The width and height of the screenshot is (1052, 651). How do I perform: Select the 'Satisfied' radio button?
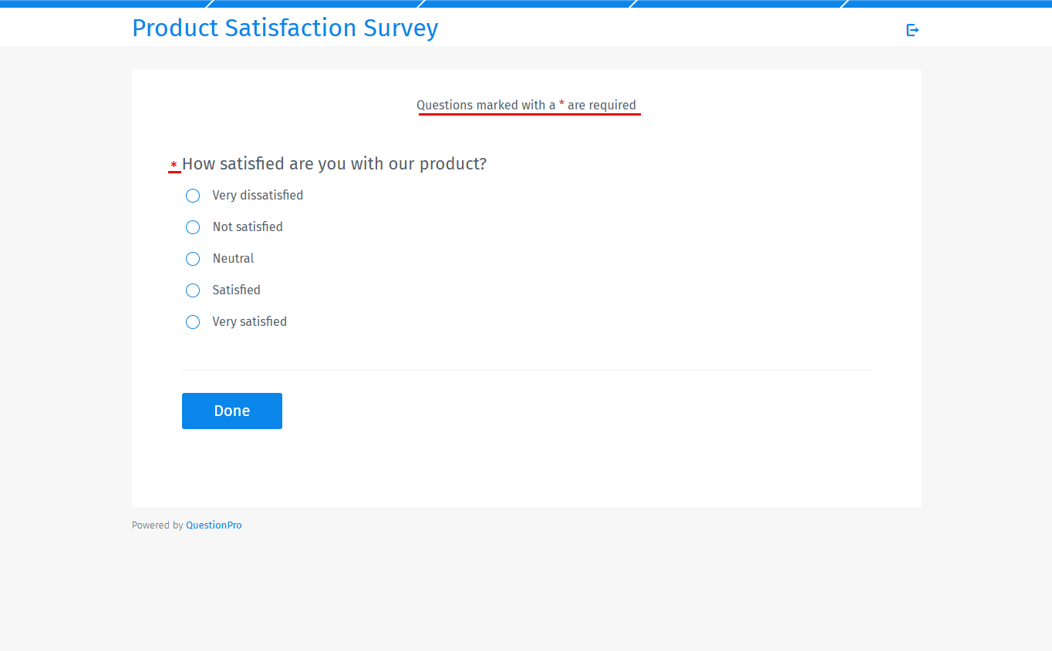click(192, 290)
